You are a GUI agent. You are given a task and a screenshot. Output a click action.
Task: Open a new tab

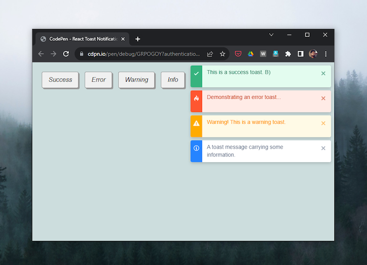pos(138,39)
